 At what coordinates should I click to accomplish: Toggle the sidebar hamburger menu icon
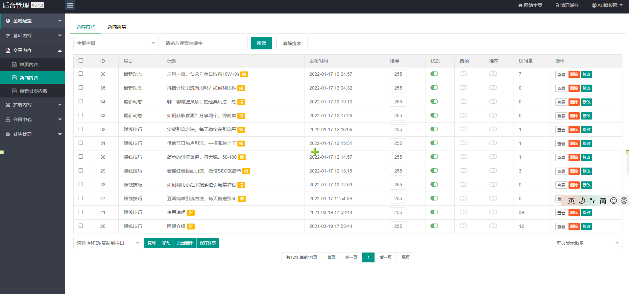70,5
